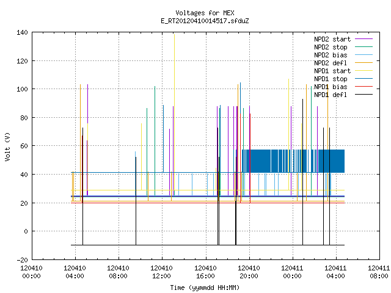Click the y-axis tick label '100'
Image resolution: width=391 pixels, height=293 pixels.
(x=22, y=89)
